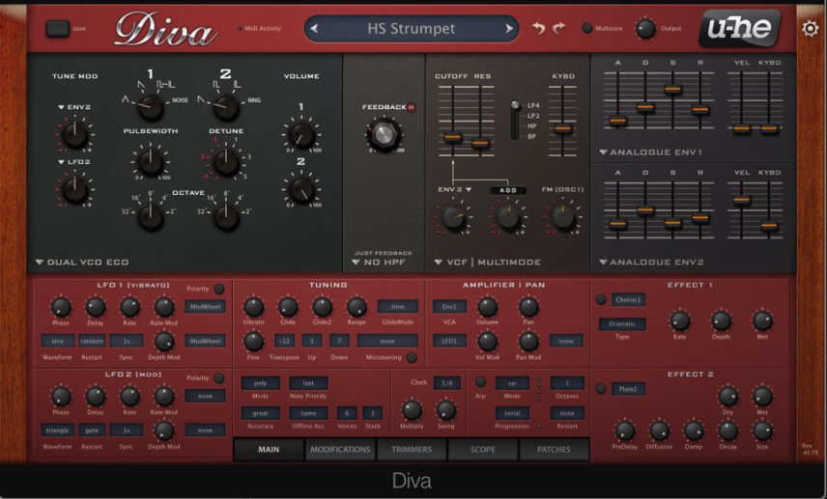The width and height of the screenshot is (827, 499).
Task: Click the Effect 2 Decay knob
Action: [727, 431]
